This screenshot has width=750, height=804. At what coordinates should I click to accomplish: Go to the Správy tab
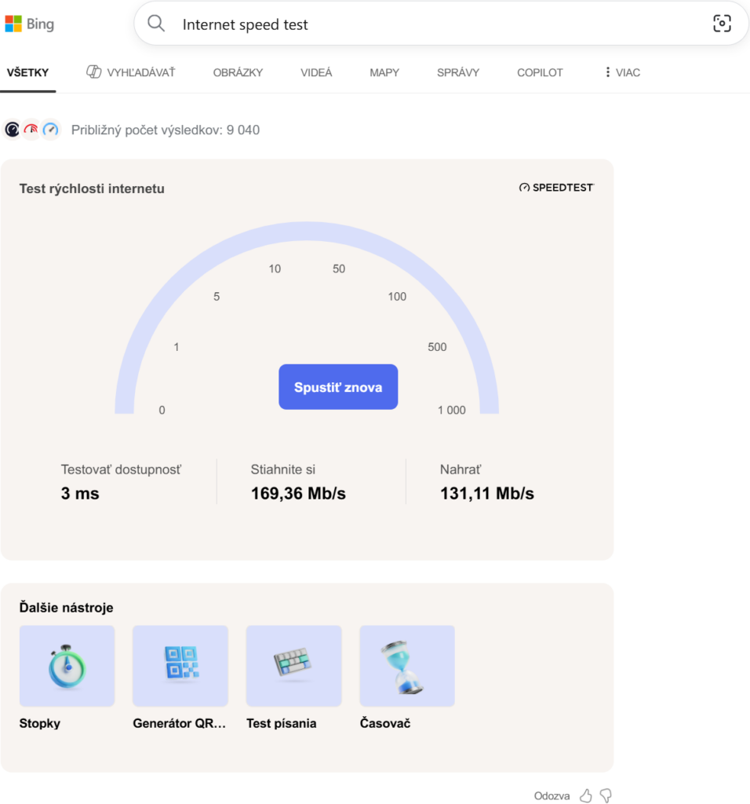click(458, 72)
